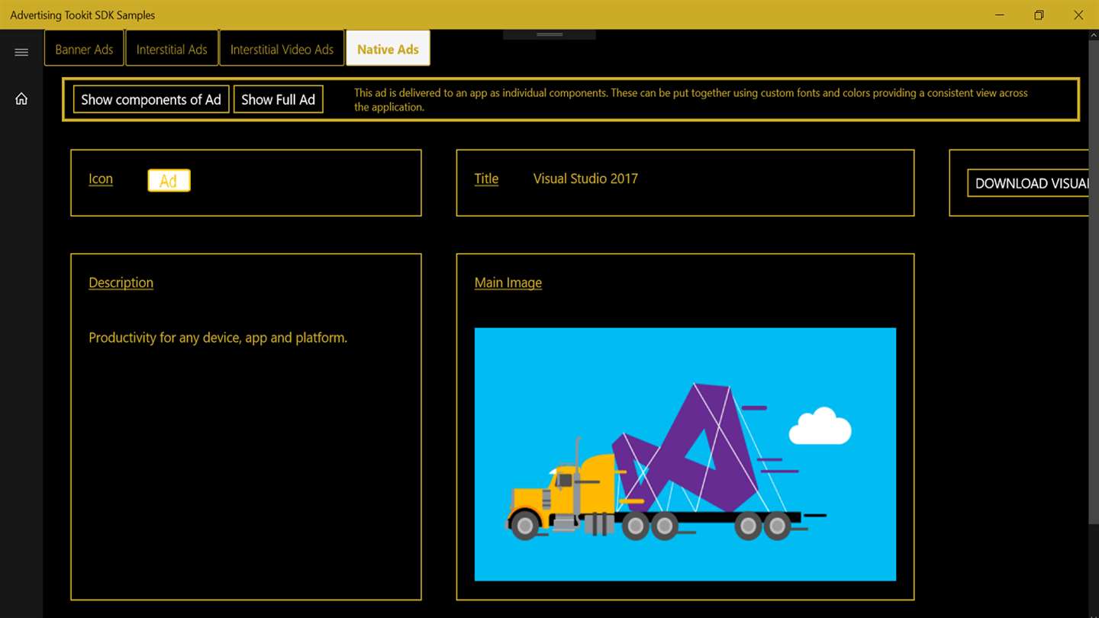
Task: Click the Show Full Ad button
Action: (278, 99)
